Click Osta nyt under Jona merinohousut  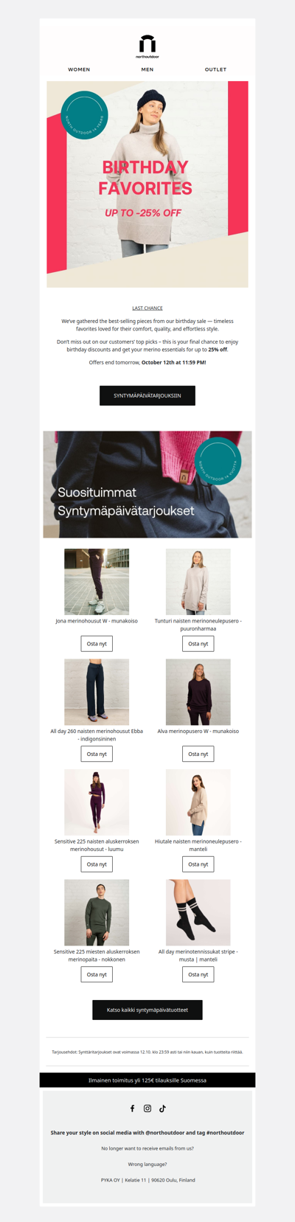[x=97, y=644]
